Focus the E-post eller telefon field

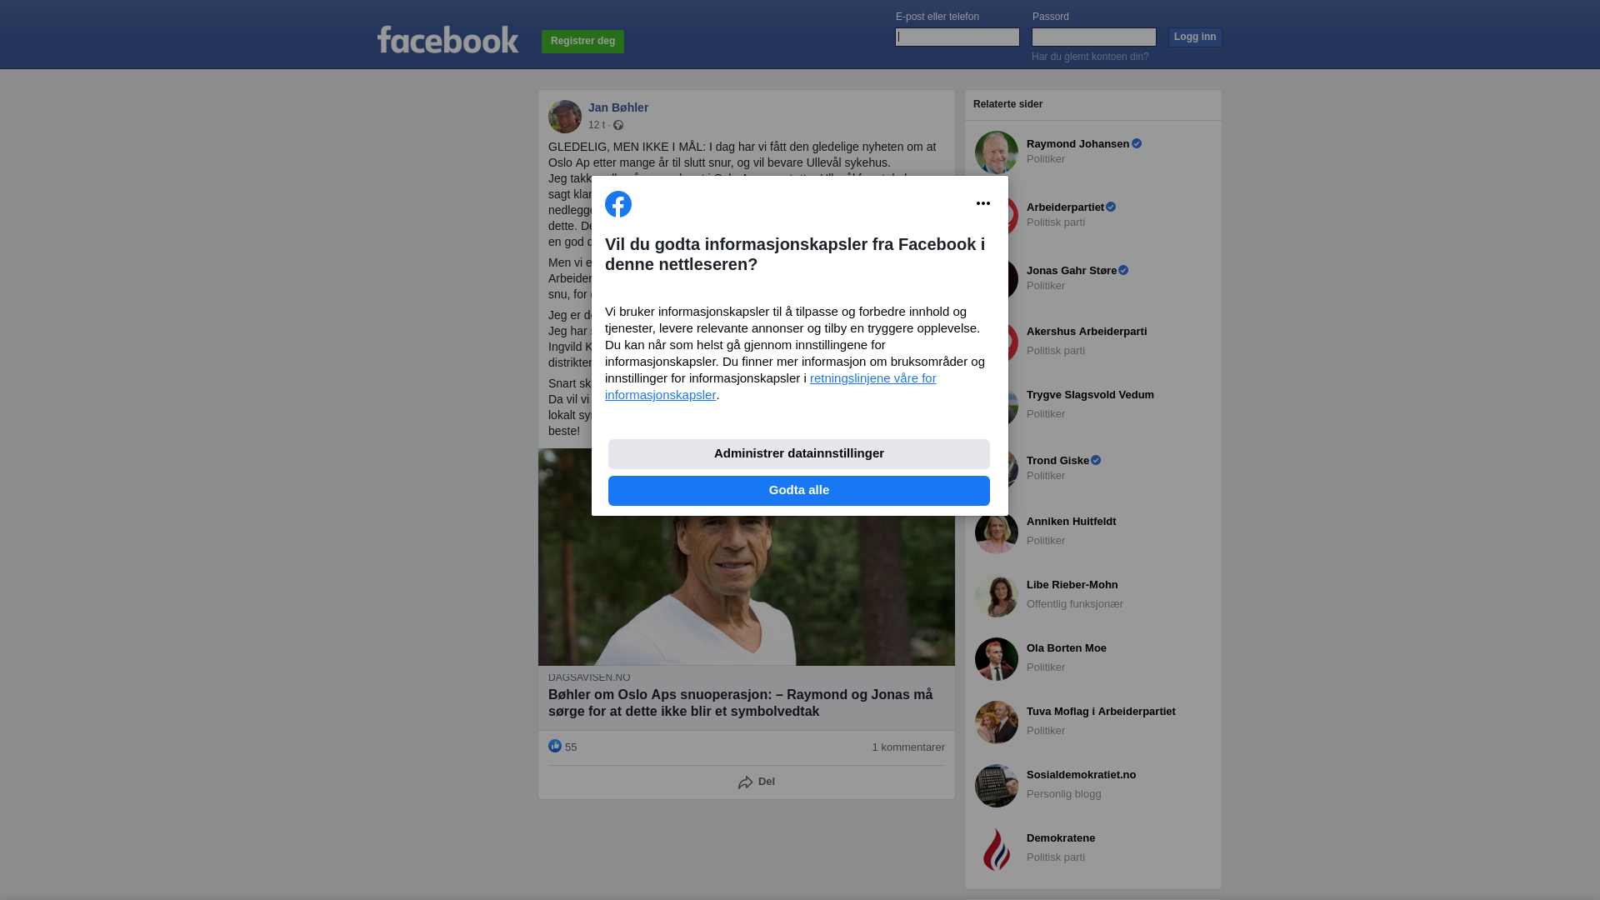[x=957, y=37]
